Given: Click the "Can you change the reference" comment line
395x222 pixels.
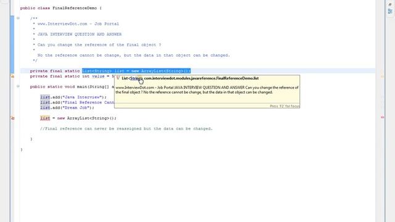Looking at the screenshot, I should point(99,45).
